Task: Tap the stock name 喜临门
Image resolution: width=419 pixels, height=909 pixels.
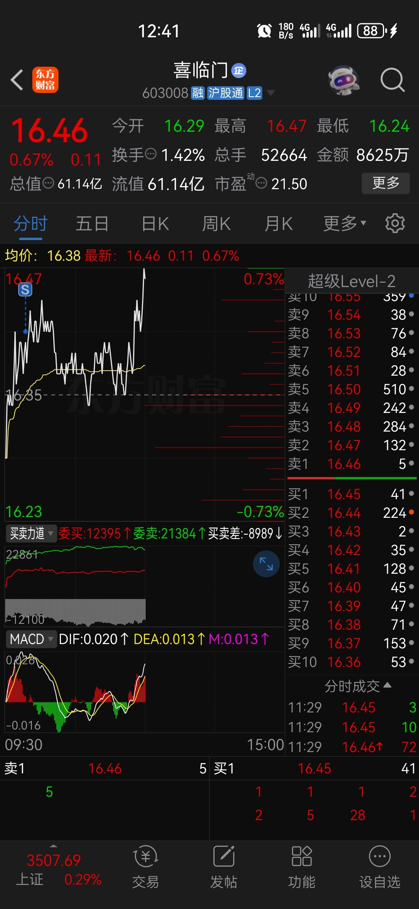Action: (201, 70)
